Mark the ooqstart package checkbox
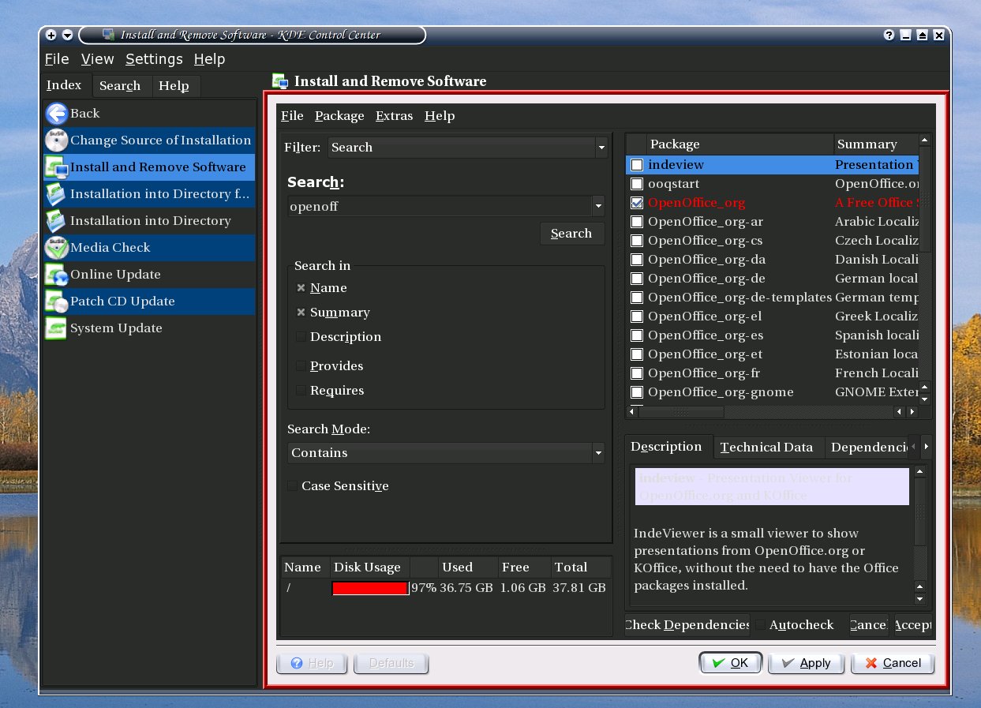 [637, 184]
